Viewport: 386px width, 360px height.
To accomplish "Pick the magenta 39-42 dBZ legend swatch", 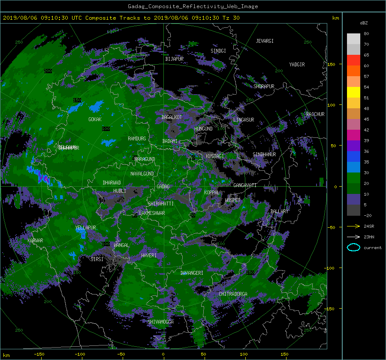I will pos(353,135).
